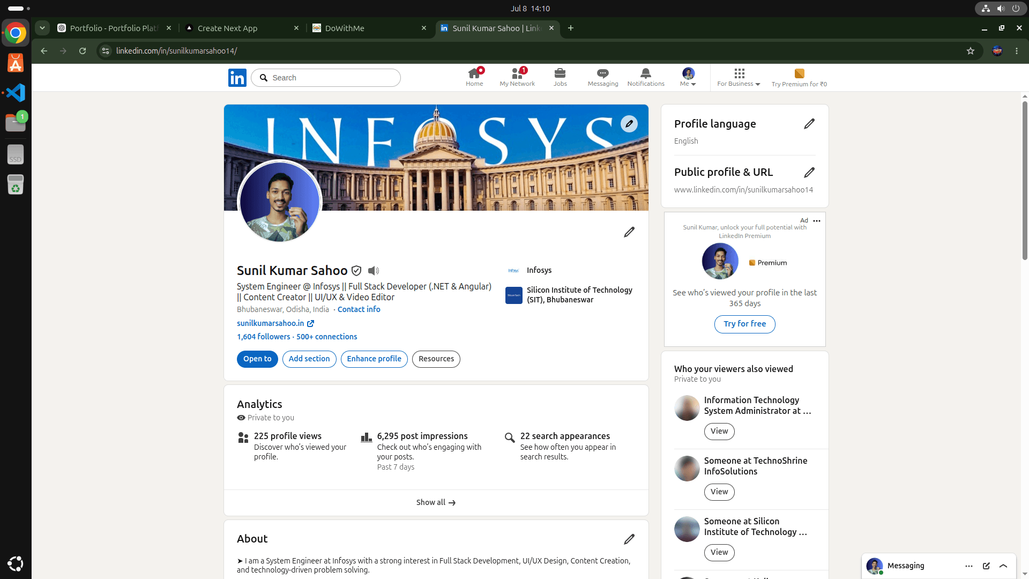Bookmark this page star icon
The image size is (1029, 579).
click(x=971, y=51)
